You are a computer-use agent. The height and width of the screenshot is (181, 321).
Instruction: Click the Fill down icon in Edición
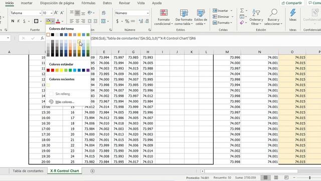[242, 17]
